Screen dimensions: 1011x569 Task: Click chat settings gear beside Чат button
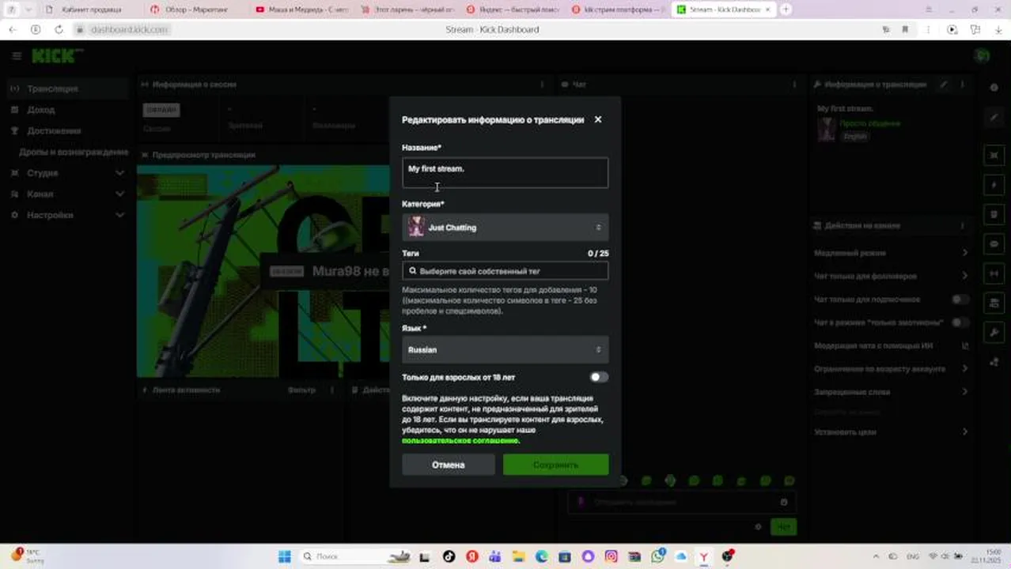[758, 526]
